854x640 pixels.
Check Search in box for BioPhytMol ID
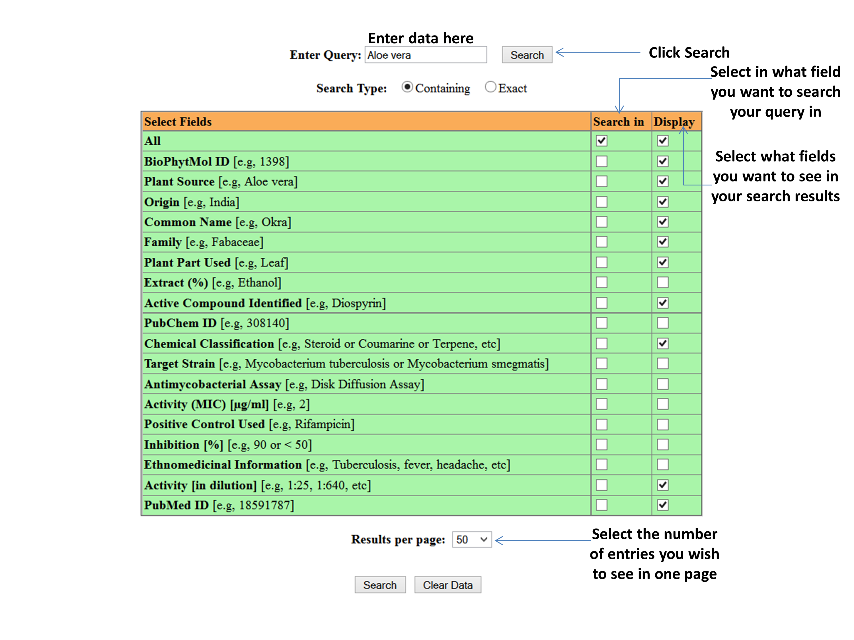(602, 161)
